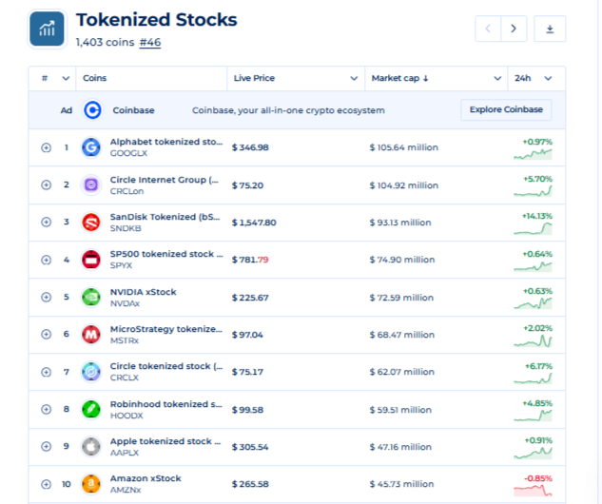This screenshot has width=602, height=504.
Task: Click the Coinbase logo in the ad row
Action: pyautogui.click(x=92, y=110)
